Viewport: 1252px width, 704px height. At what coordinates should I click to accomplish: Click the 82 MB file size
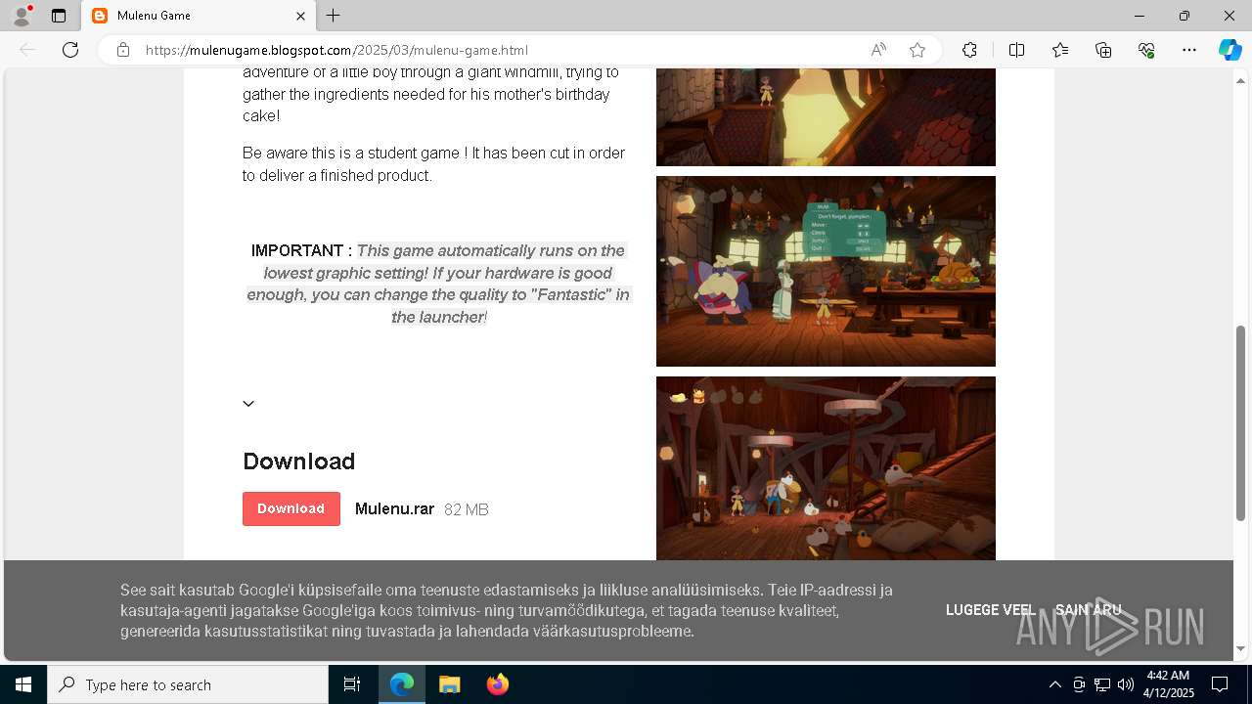click(x=466, y=509)
